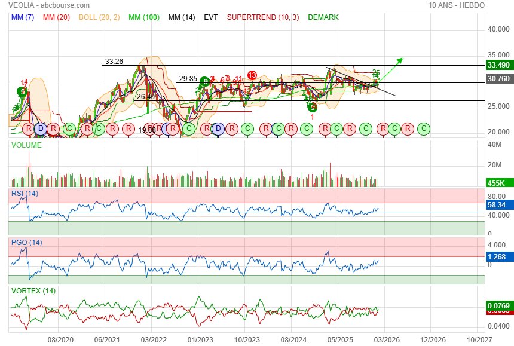Click the red 14 label near chart start
This screenshot has width=514, height=346.
tap(24, 82)
